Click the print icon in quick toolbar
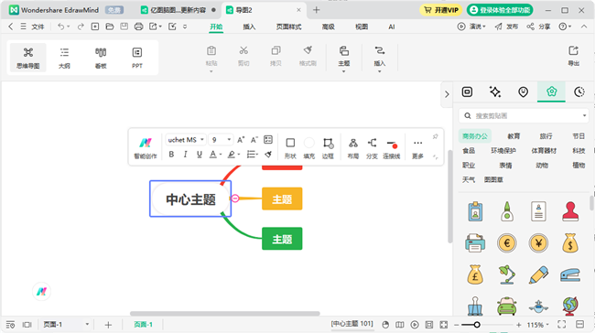595x333 pixels. pyautogui.click(x=139, y=27)
